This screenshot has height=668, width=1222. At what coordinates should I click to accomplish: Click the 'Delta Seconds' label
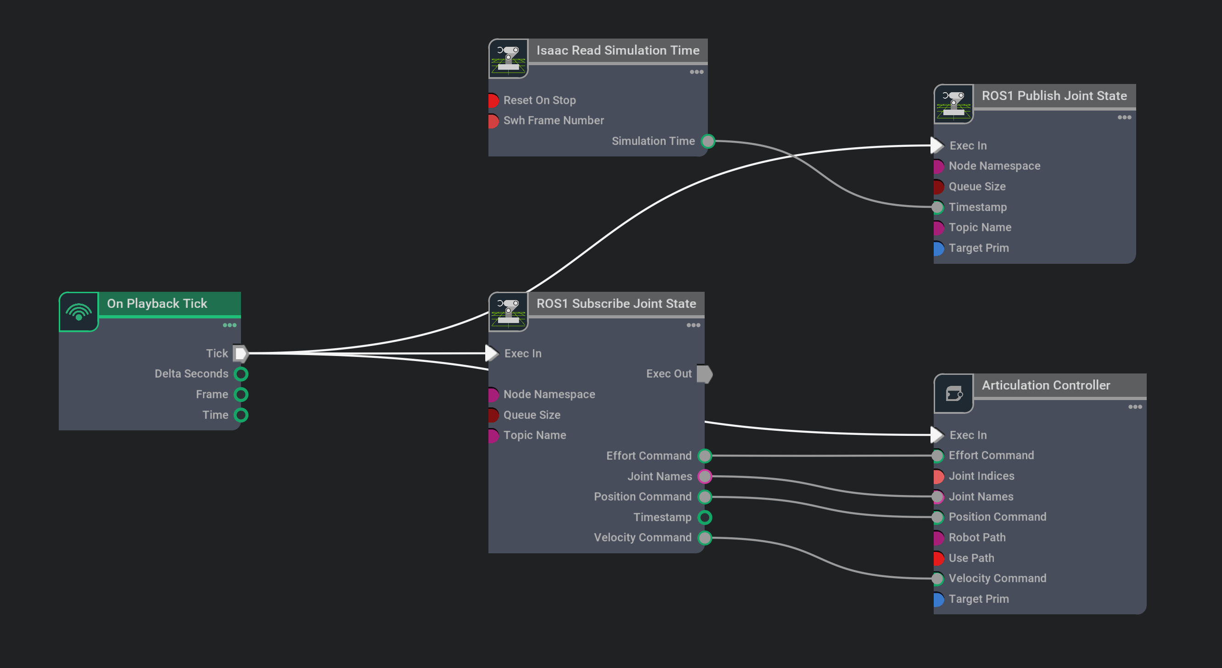(x=191, y=374)
